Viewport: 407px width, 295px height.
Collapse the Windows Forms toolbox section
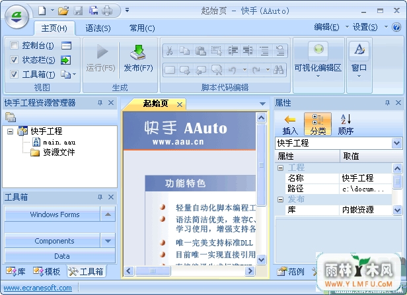(x=108, y=214)
